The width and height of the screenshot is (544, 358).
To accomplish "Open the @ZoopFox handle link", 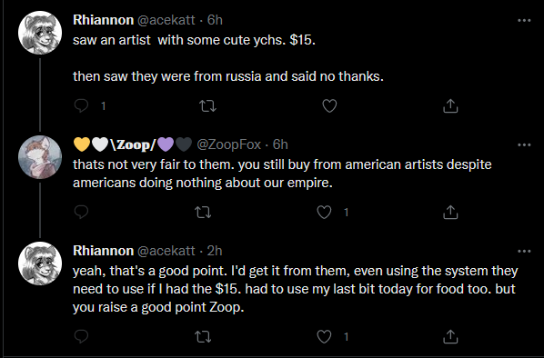I will (x=228, y=144).
